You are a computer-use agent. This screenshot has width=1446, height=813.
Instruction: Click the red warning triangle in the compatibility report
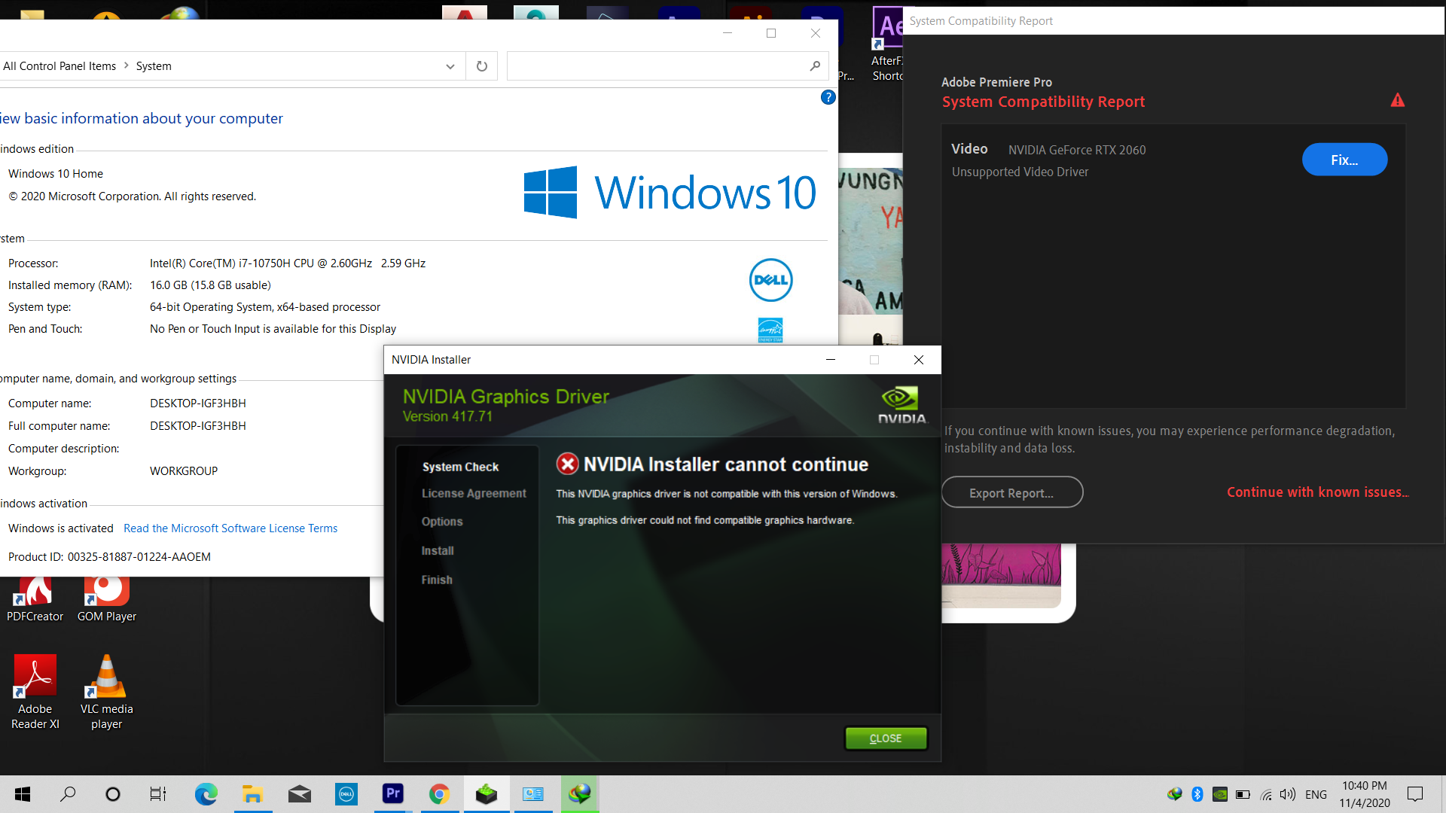pyautogui.click(x=1398, y=100)
